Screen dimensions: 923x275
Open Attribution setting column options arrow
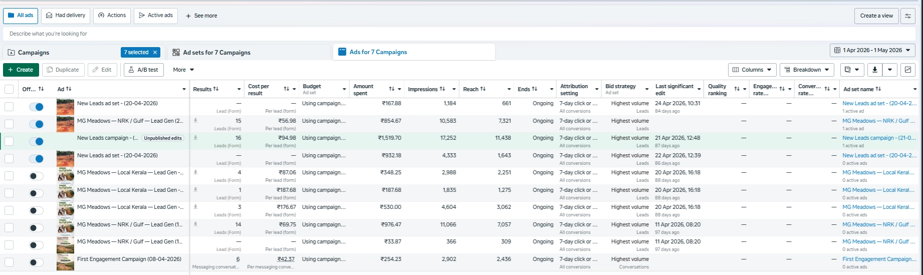(x=597, y=89)
